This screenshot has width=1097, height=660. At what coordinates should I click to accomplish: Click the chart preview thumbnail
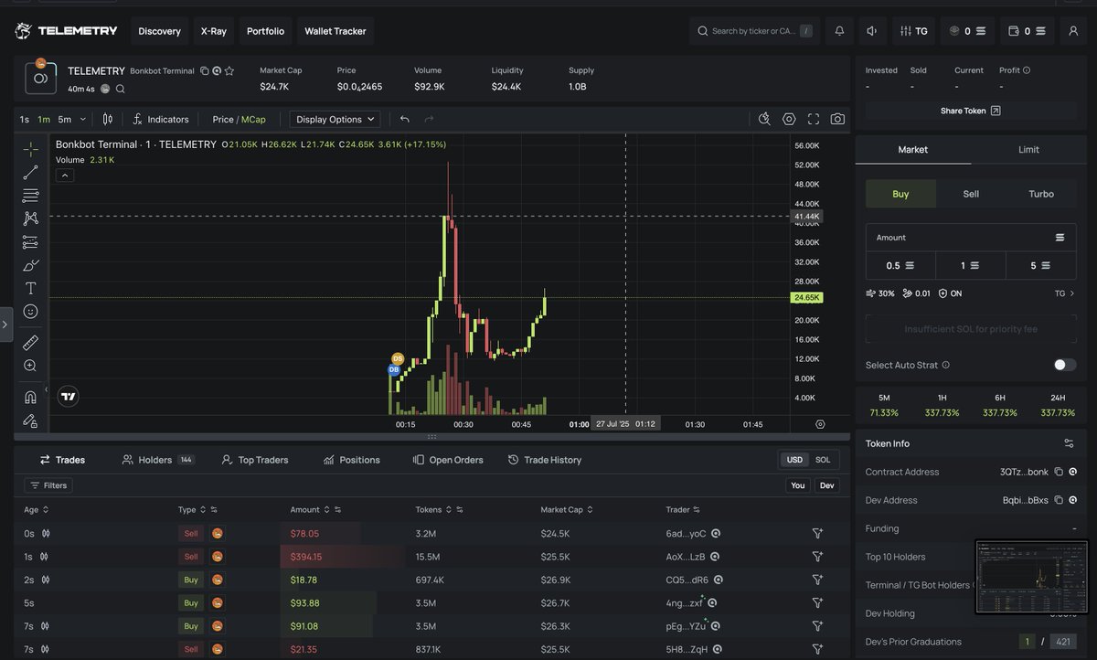[x=1031, y=576]
